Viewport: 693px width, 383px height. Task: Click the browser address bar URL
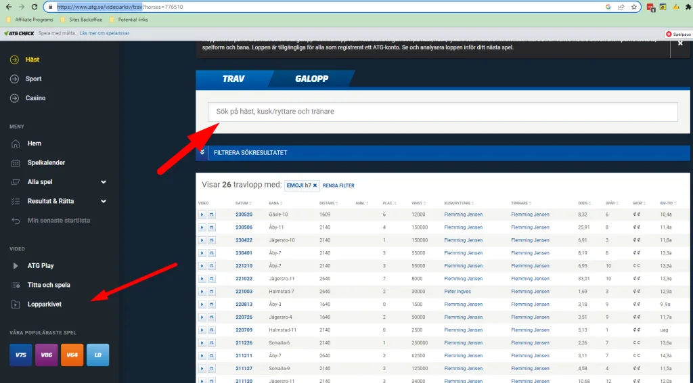pyautogui.click(x=120, y=7)
